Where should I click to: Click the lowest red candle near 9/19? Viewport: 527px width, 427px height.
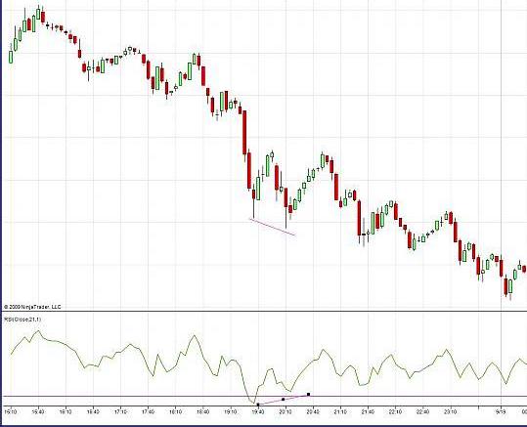505,286
